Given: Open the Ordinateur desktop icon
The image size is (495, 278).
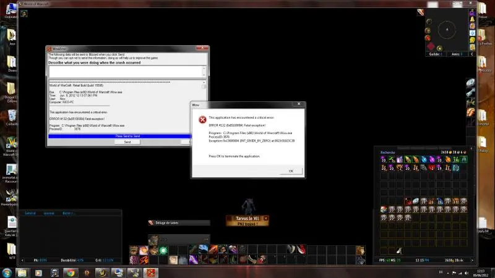Looking at the screenshot, I should [11, 11].
